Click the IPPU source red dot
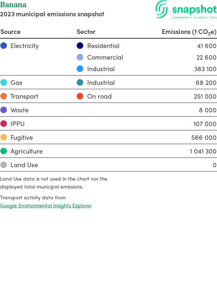This screenshot has height=307, width=217. coord(4,124)
